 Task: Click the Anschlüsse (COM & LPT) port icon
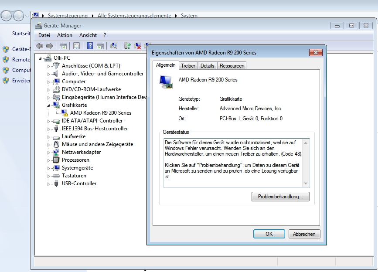(x=56, y=65)
